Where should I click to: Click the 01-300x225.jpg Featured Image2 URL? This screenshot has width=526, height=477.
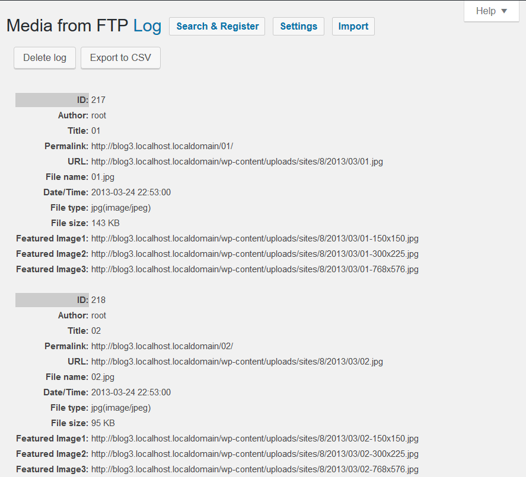[x=254, y=254]
